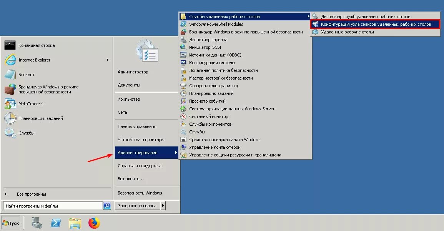This screenshot has width=444, height=231.
Task: Open Инициатор iSCSI globe icon
Action: coord(183,47)
